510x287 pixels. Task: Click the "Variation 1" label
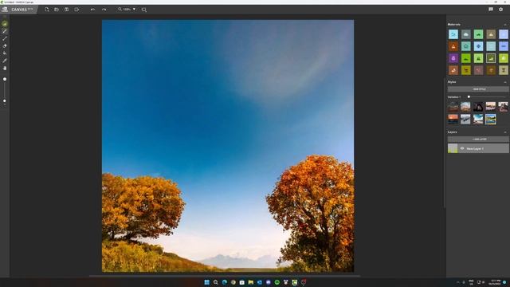(x=454, y=97)
